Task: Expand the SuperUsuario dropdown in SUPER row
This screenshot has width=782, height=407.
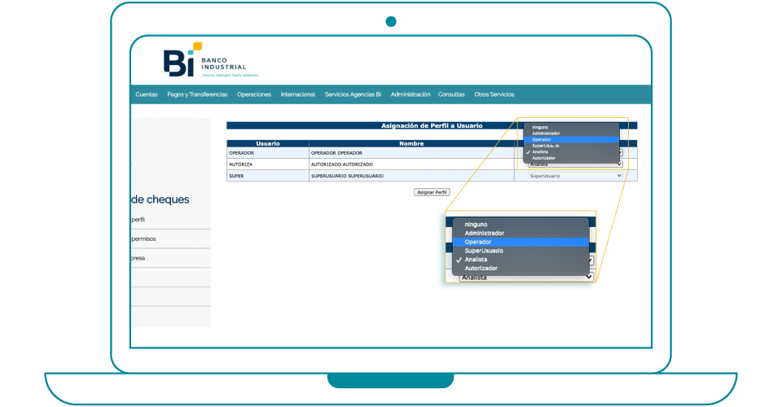Action: pos(575,176)
